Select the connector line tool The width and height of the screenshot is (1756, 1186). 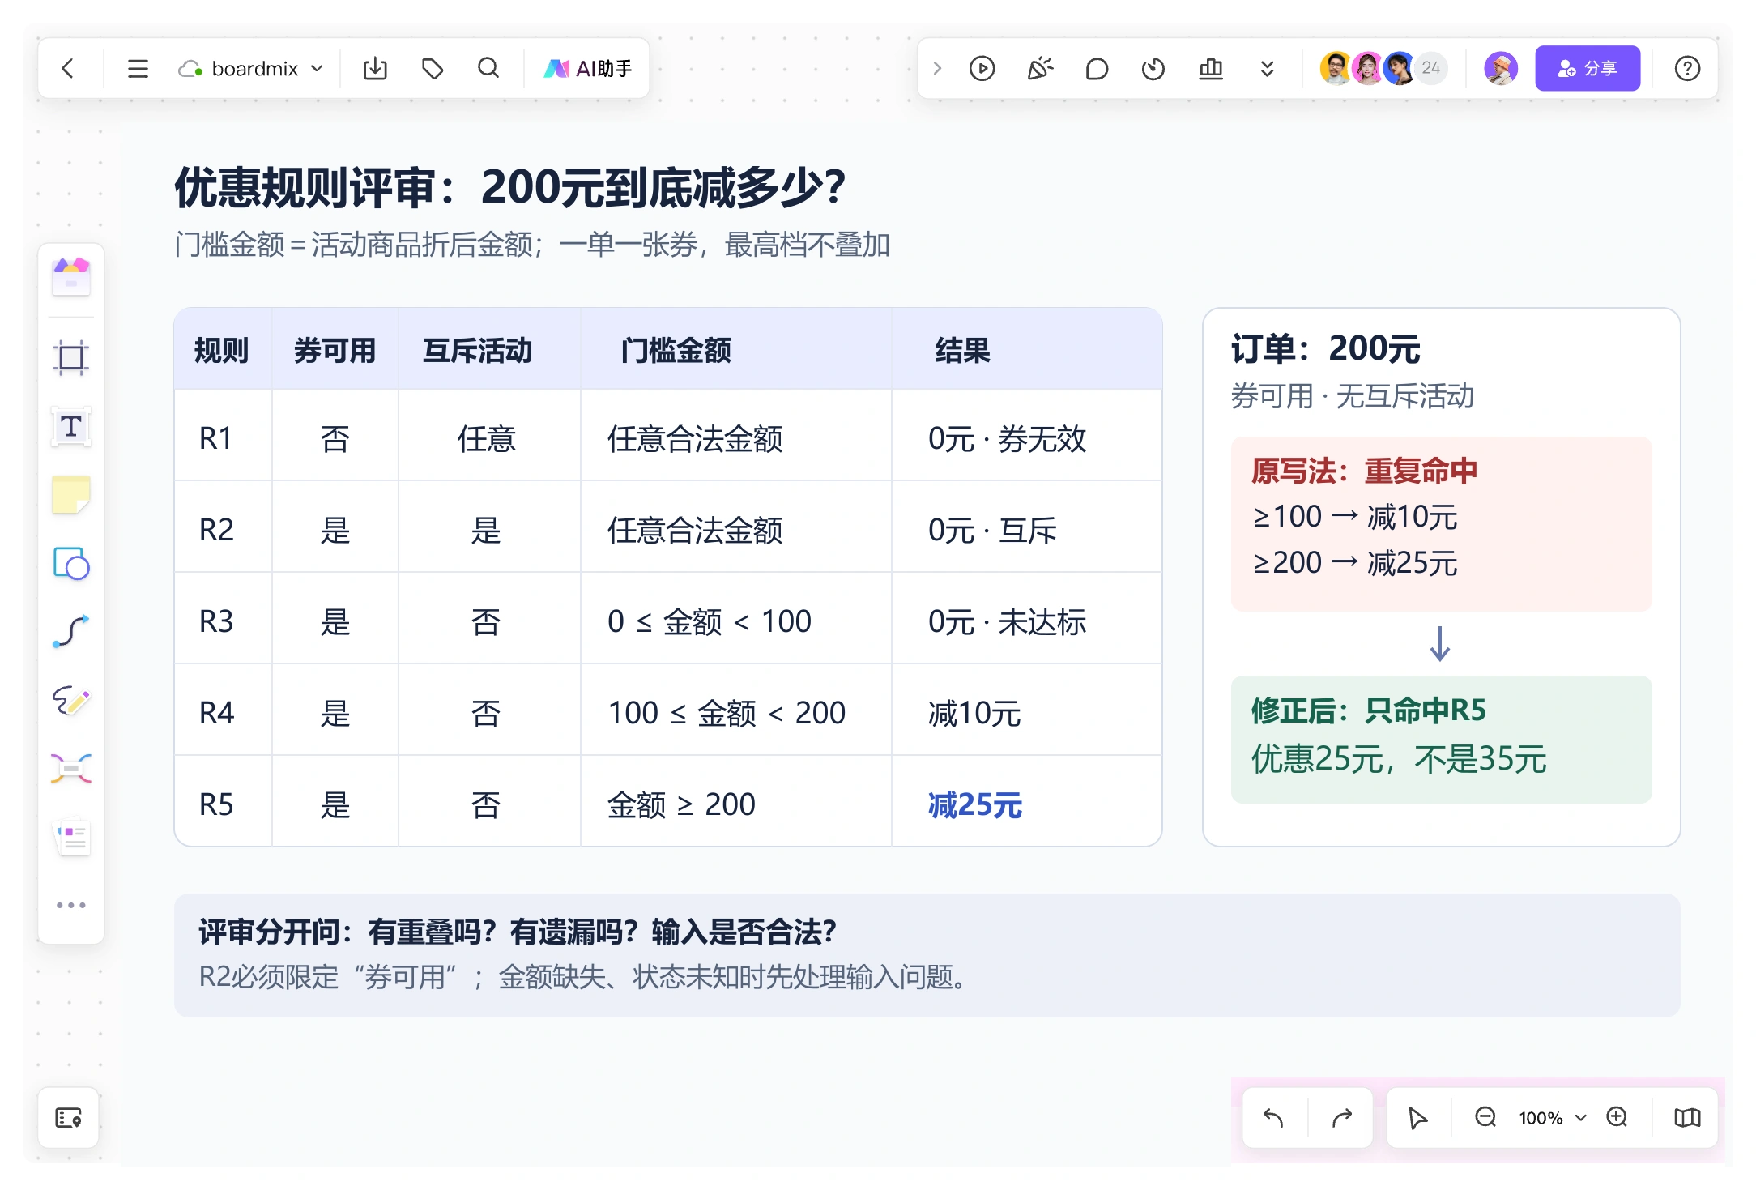[x=71, y=631]
